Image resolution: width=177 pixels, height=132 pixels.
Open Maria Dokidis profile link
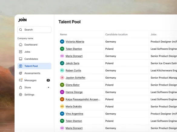pyautogui.click(x=74, y=106)
